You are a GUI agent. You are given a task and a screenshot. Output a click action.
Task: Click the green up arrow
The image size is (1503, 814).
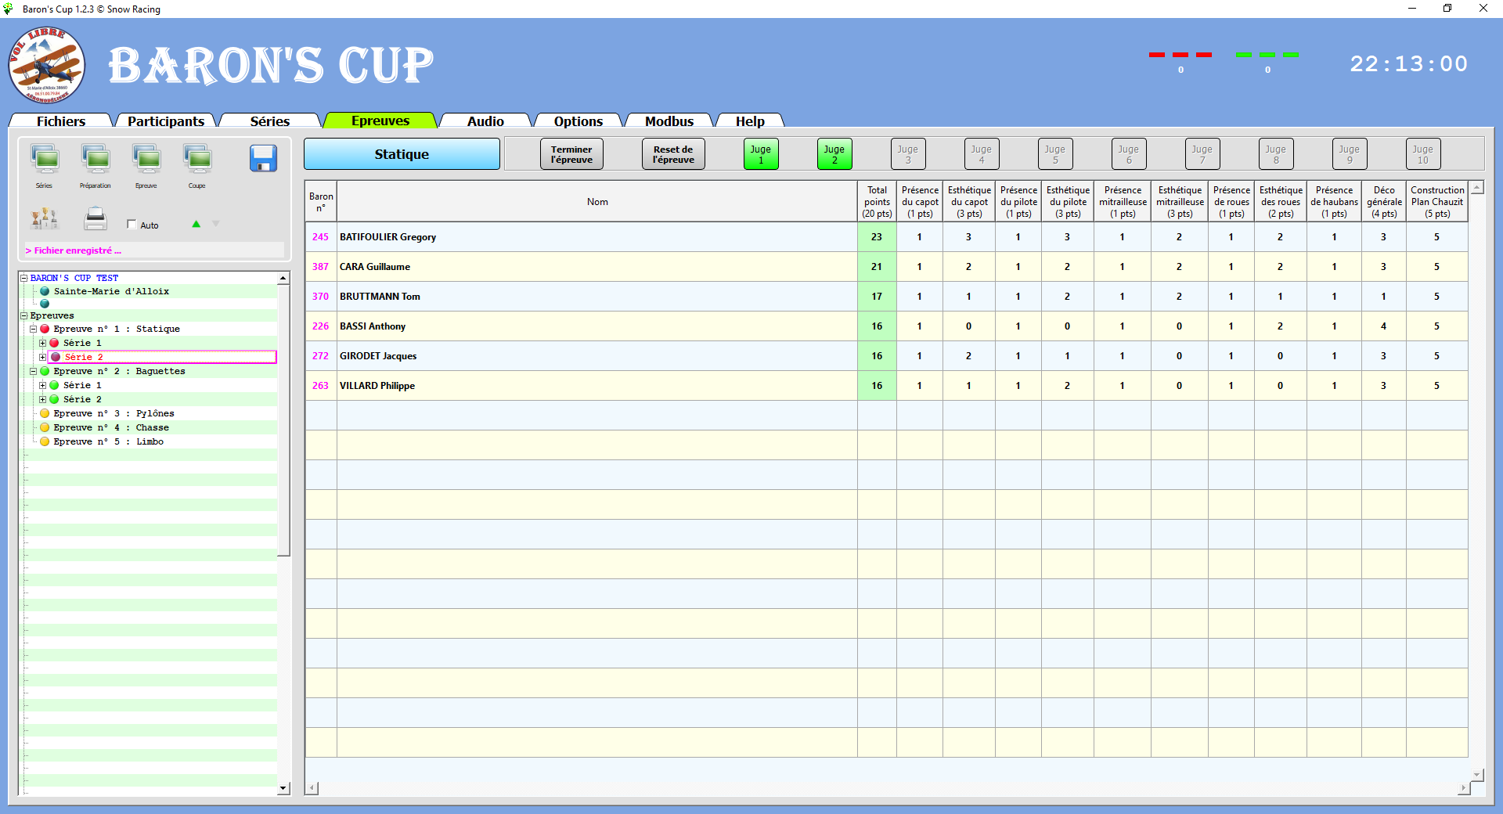[196, 224]
